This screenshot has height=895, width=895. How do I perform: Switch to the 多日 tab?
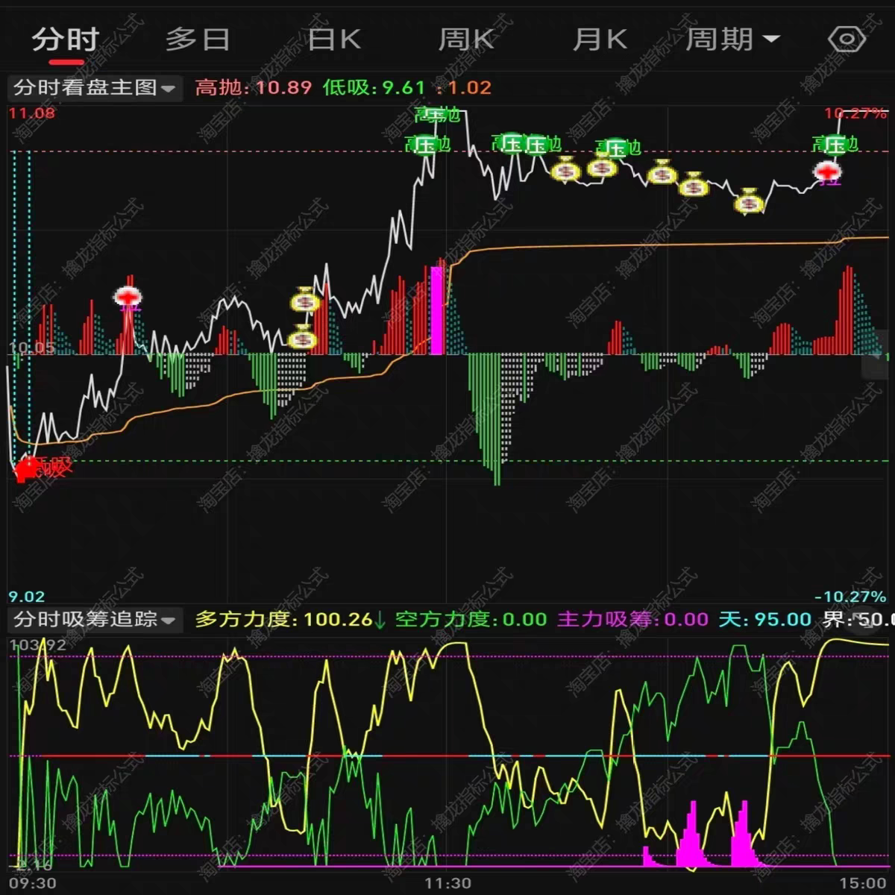197,39
